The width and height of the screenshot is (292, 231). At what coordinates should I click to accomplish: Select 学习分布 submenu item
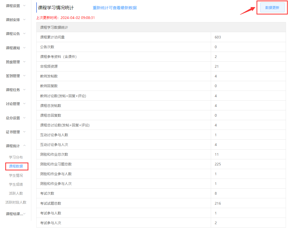[x=16, y=157]
